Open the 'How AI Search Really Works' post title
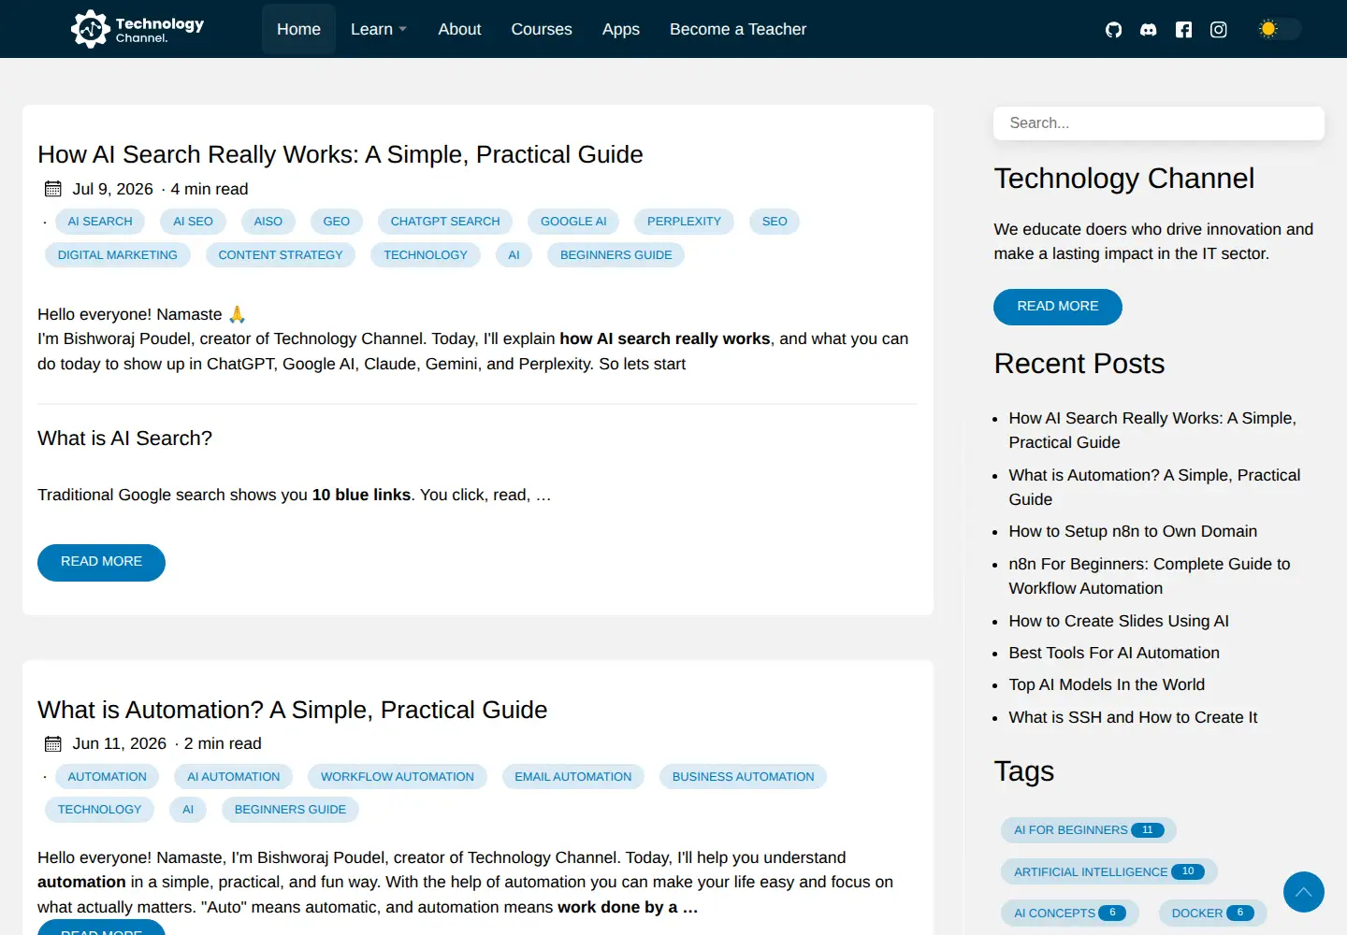Viewport: 1347px width, 935px height. (340, 154)
